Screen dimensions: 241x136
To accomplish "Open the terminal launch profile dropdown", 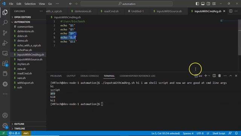I will tap(209, 76).
